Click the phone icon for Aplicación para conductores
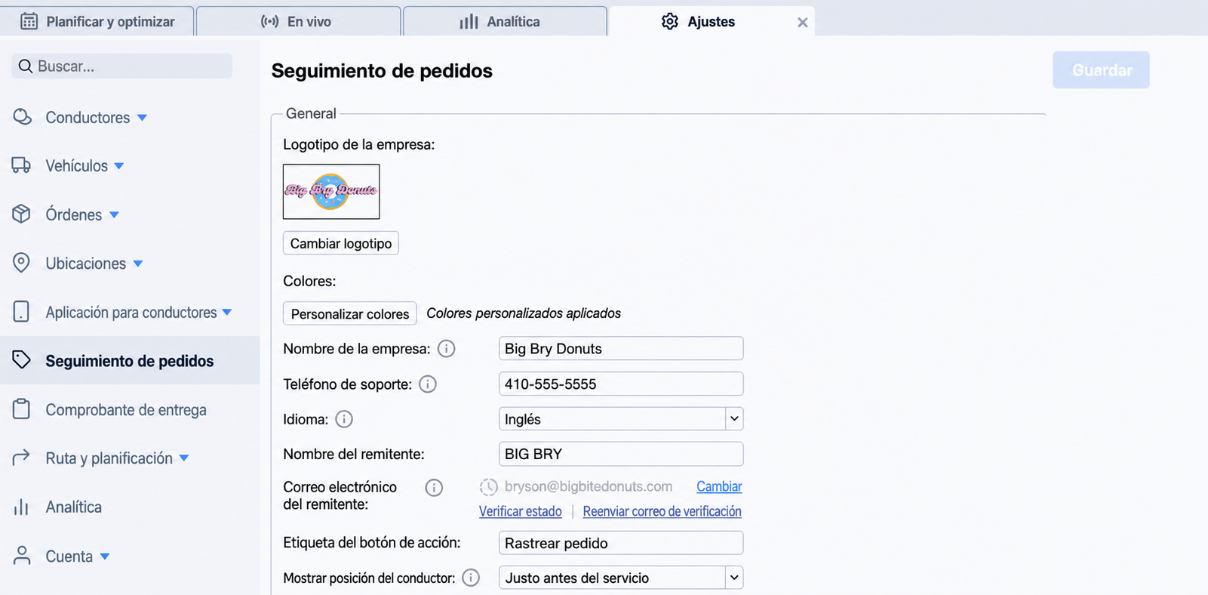The width and height of the screenshot is (1208, 595). [x=21, y=311]
